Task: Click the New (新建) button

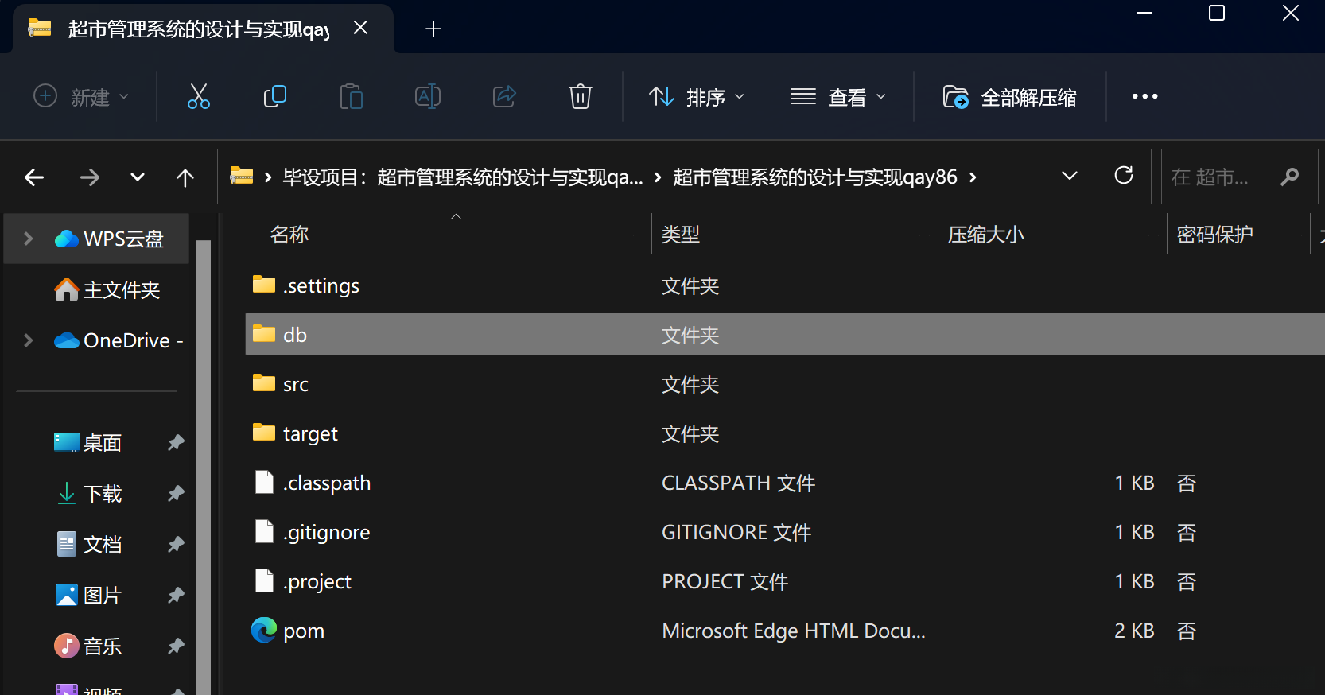Action: pyautogui.click(x=81, y=97)
